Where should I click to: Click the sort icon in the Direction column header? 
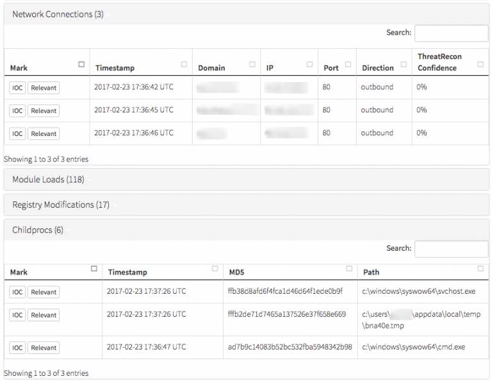(404, 64)
